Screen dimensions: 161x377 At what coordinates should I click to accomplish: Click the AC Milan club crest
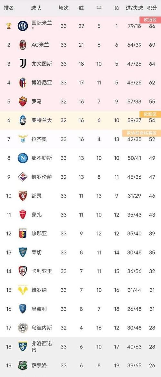point(23,45)
